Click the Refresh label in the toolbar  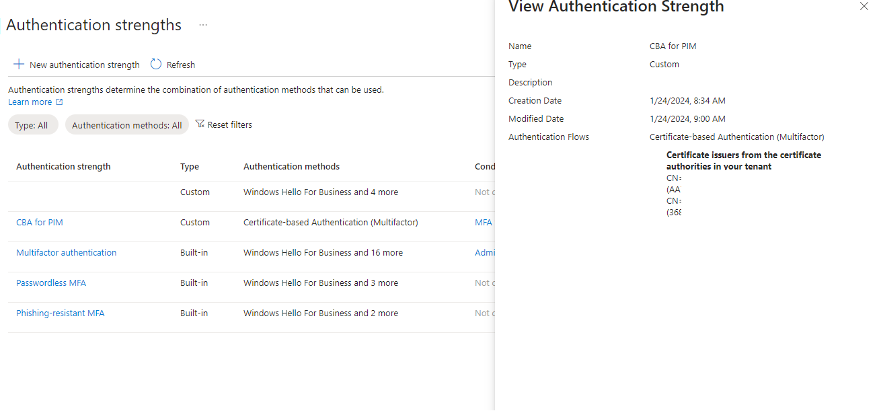tap(181, 65)
